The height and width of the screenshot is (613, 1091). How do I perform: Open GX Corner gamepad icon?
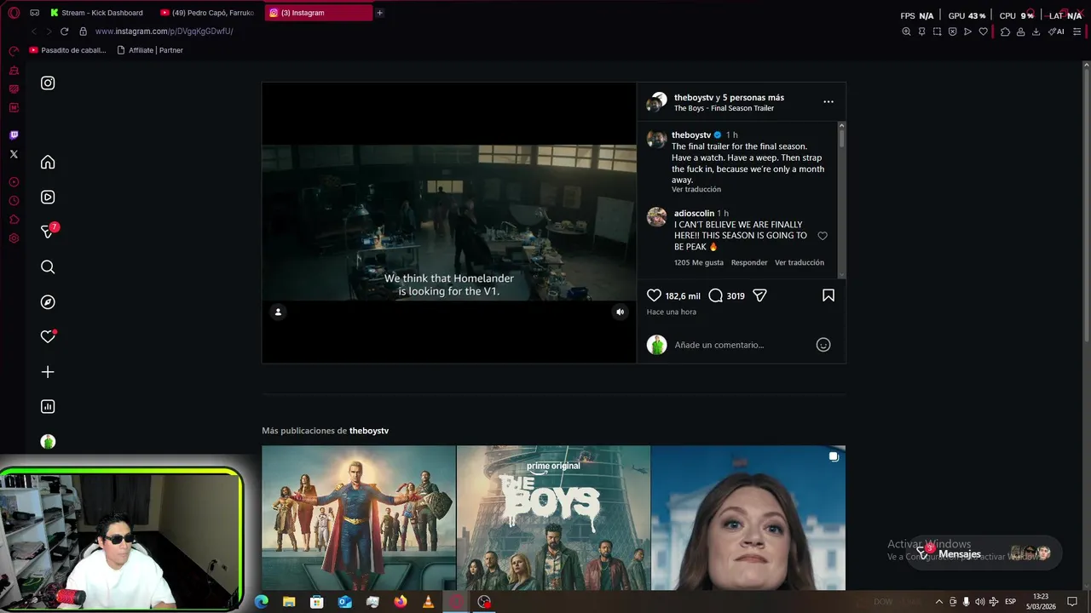pyautogui.click(x=34, y=13)
